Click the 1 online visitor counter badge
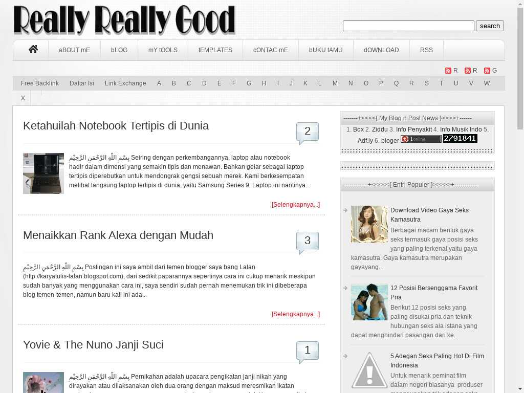The height and width of the screenshot is (393, 524). (x=421, y=139)
